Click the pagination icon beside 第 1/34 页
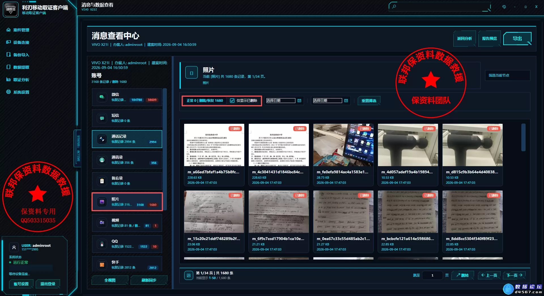The image size is (544, 296). pos(188,275)
